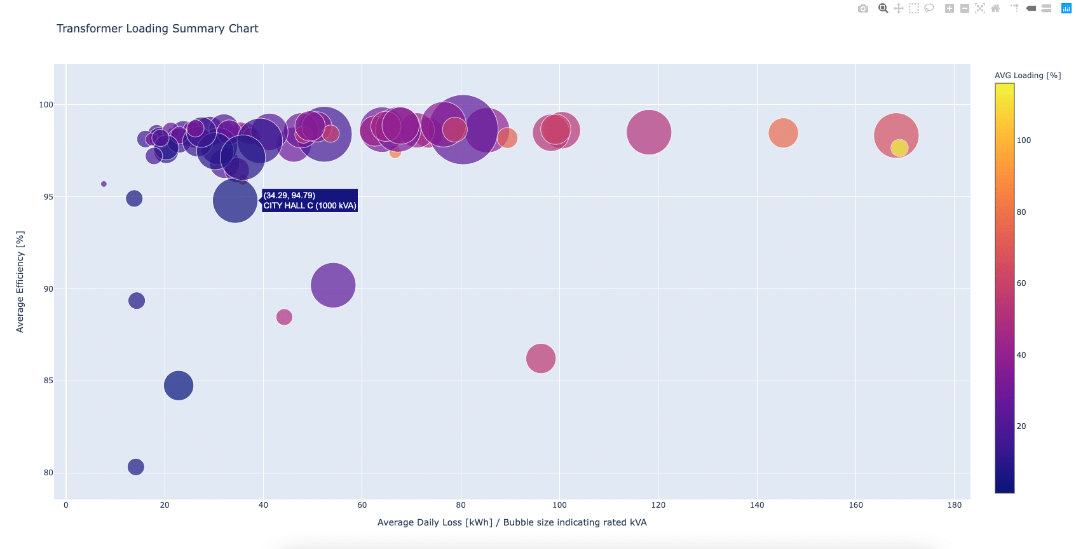Toggle spike lines in modebar

click(x=1015, y=8)
